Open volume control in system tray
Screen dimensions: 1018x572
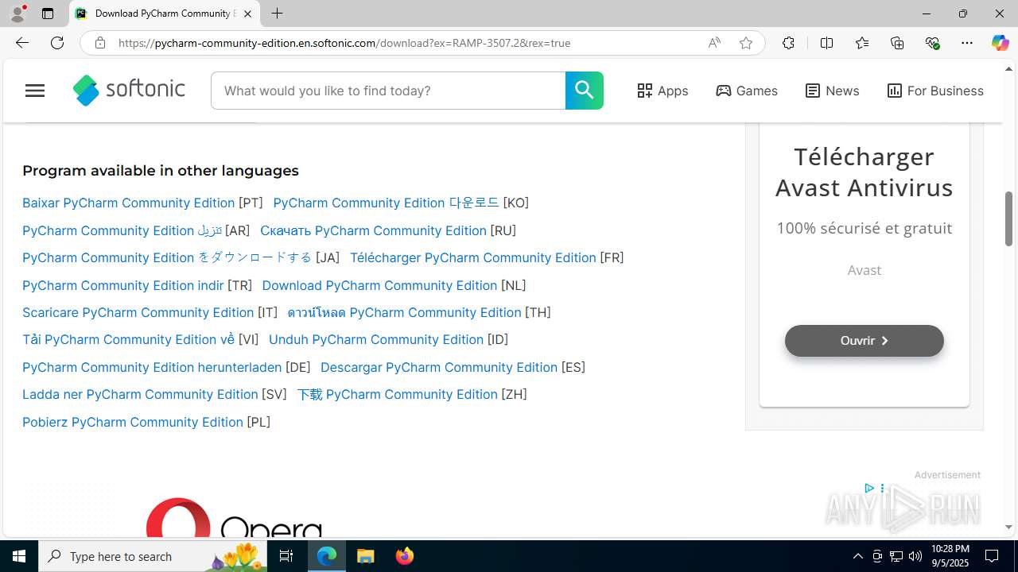point(915,556)
